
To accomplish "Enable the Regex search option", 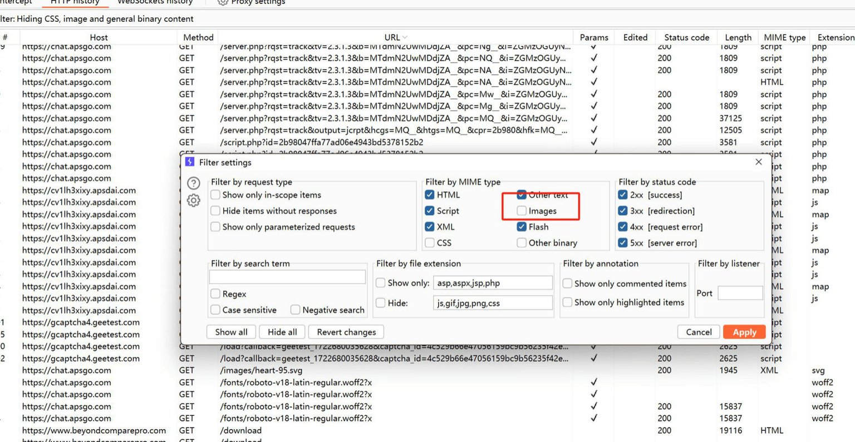I will pos(215,294).
